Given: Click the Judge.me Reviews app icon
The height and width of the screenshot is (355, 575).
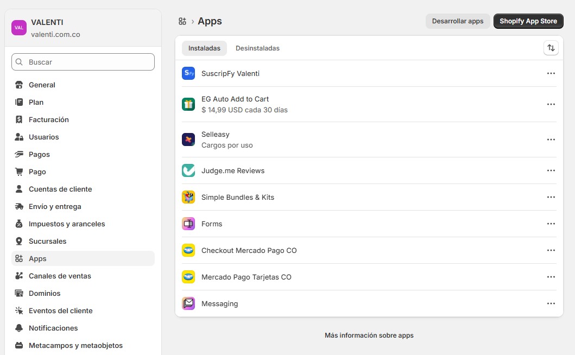Looking at the screenshot, I should click(188, 170).
